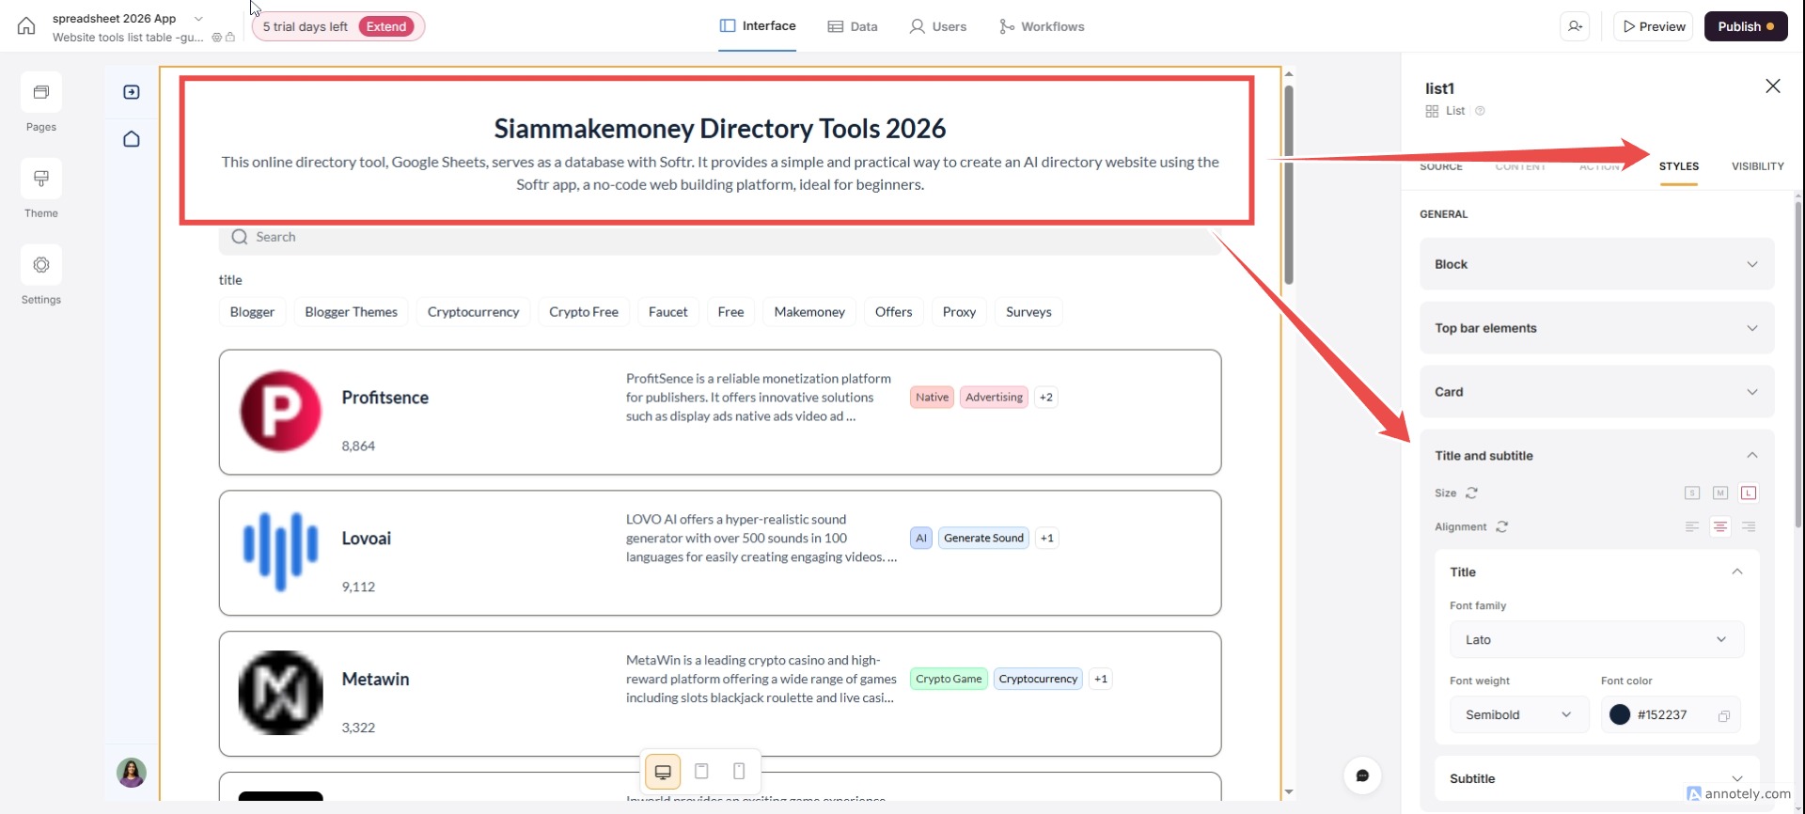This screenshot has width=1805, height=814.
Task: Open the chat support bubble
Action: click(1362, 775)
